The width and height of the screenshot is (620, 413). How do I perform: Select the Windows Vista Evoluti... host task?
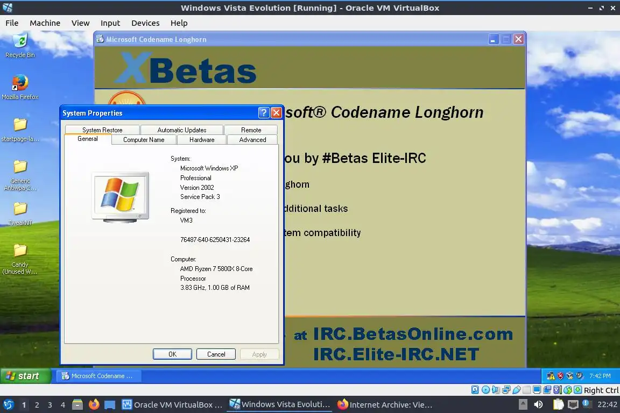click(280, 404)
